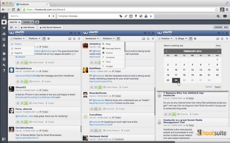Open Assignments checkbox sidebar icon

4,39
